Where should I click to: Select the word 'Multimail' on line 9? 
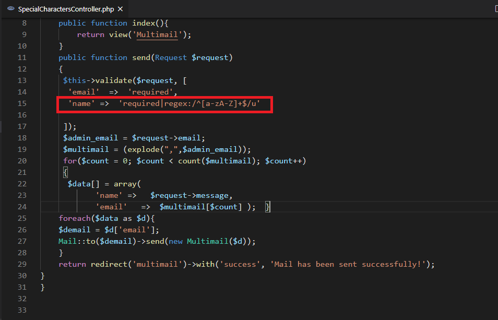[x=157, y=34]
